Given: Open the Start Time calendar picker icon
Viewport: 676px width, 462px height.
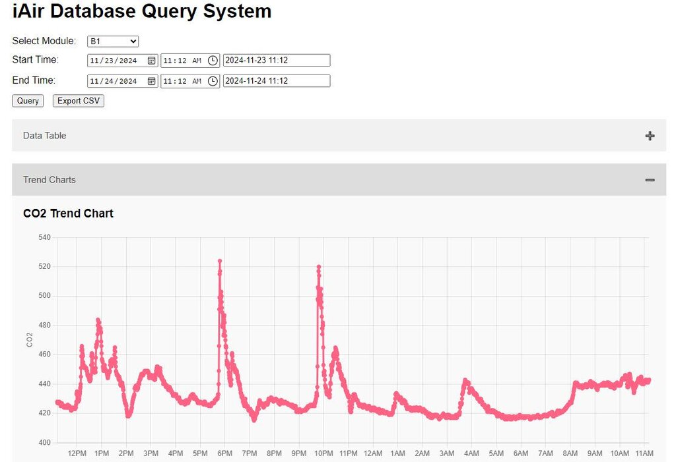Looking at the screenshot, I should pos(151,61).
